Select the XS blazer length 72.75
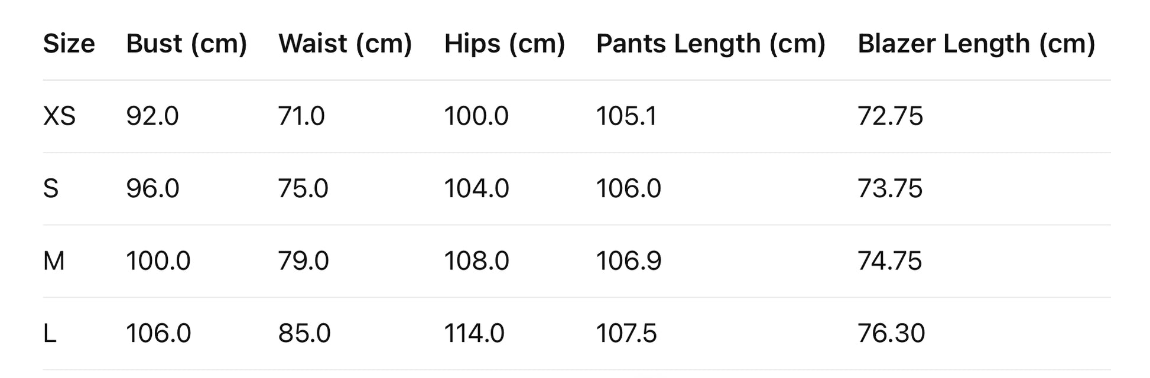 coord(890,116)
